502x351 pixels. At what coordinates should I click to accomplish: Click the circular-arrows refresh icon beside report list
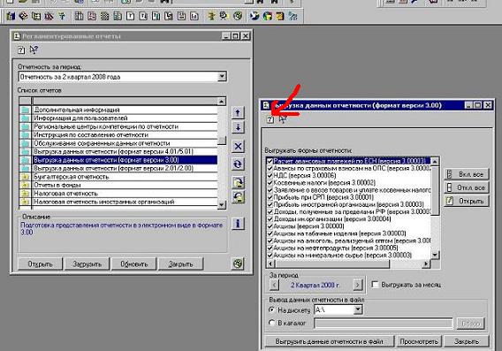pos(238,164)
